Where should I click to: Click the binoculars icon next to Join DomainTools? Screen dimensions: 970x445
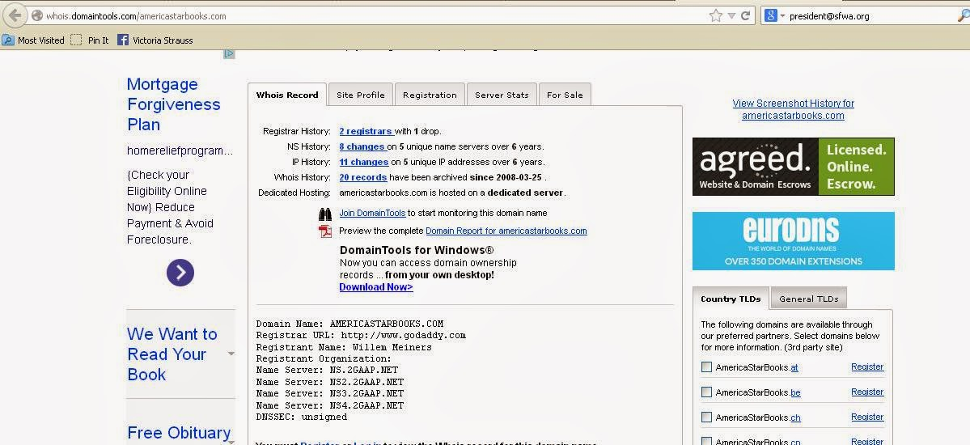(325, 214)
